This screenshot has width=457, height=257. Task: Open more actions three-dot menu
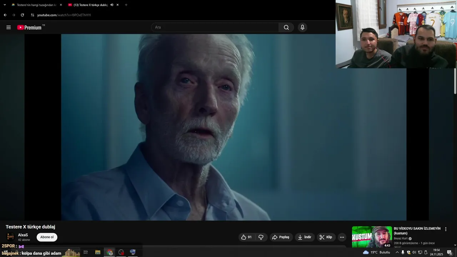click(342, 237)
